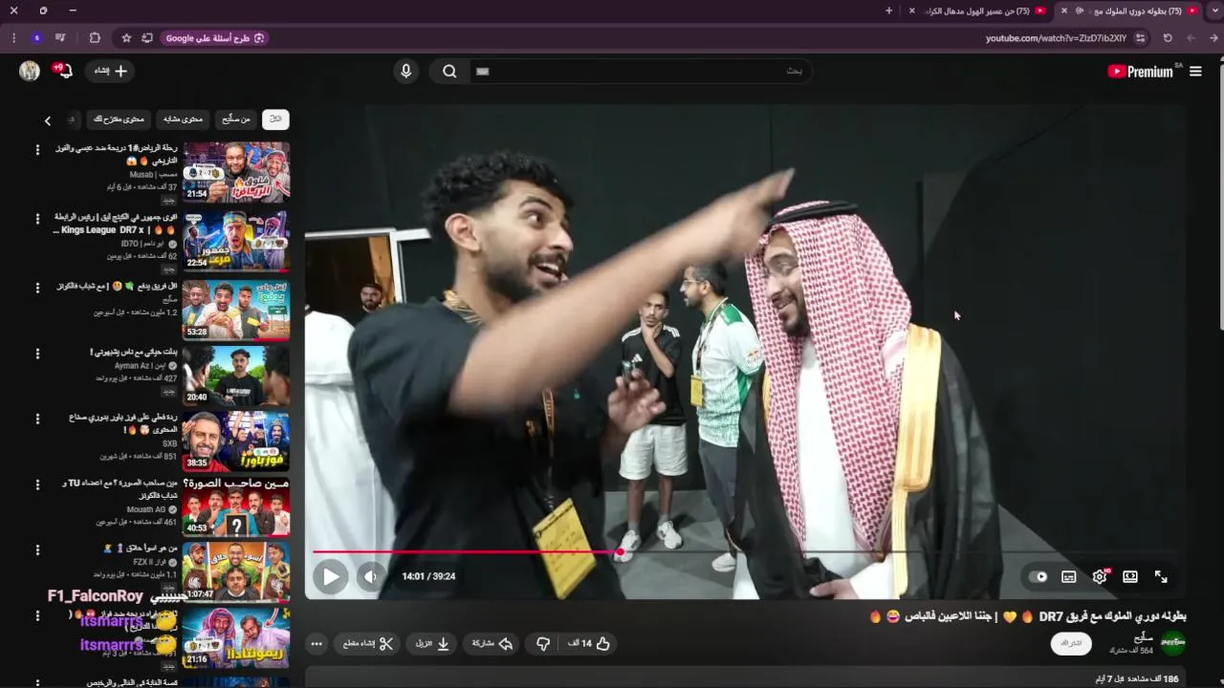Click the subscribe (اشتراك) button
This screenshot has height=688, width=1224.
1071,643
